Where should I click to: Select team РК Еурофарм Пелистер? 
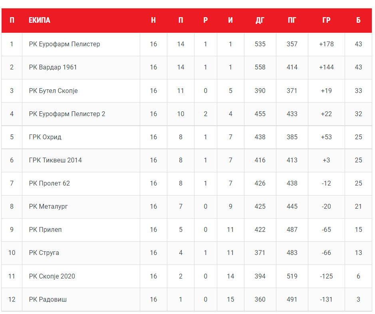click(x=64, y=44)
